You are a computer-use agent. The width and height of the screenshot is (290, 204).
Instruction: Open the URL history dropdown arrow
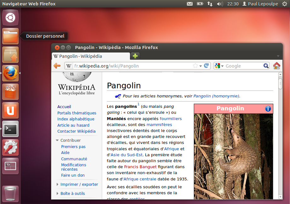click(200, 66)
